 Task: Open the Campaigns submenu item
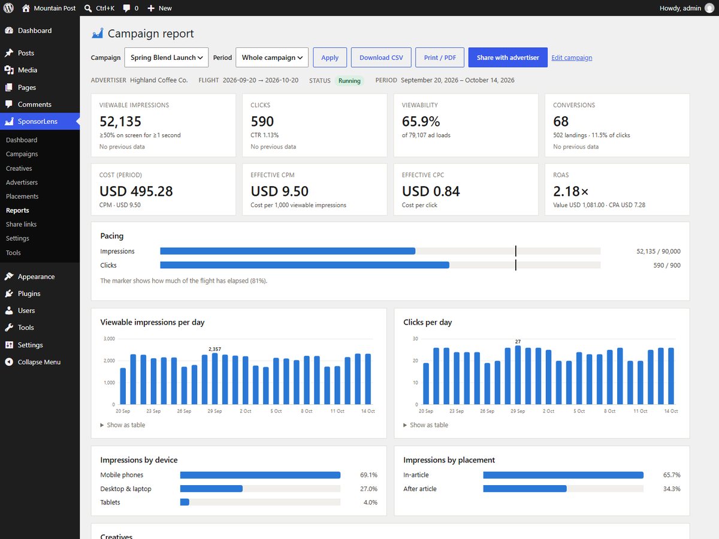[22, 154]
